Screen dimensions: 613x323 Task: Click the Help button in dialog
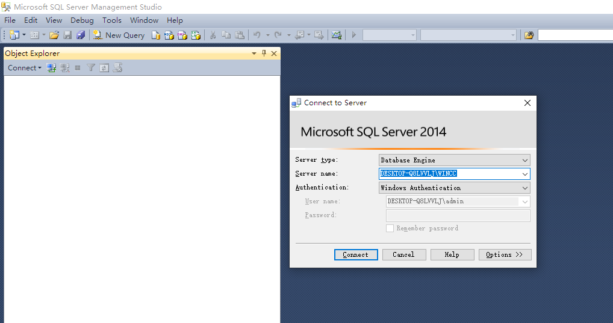[x=452, y=254]
